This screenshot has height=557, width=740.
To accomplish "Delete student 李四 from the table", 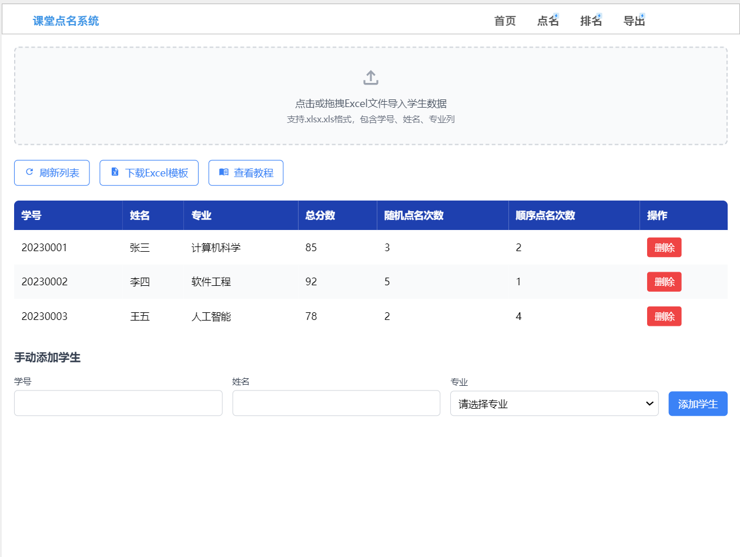I will pyautogui.click(x=664, y=282).
